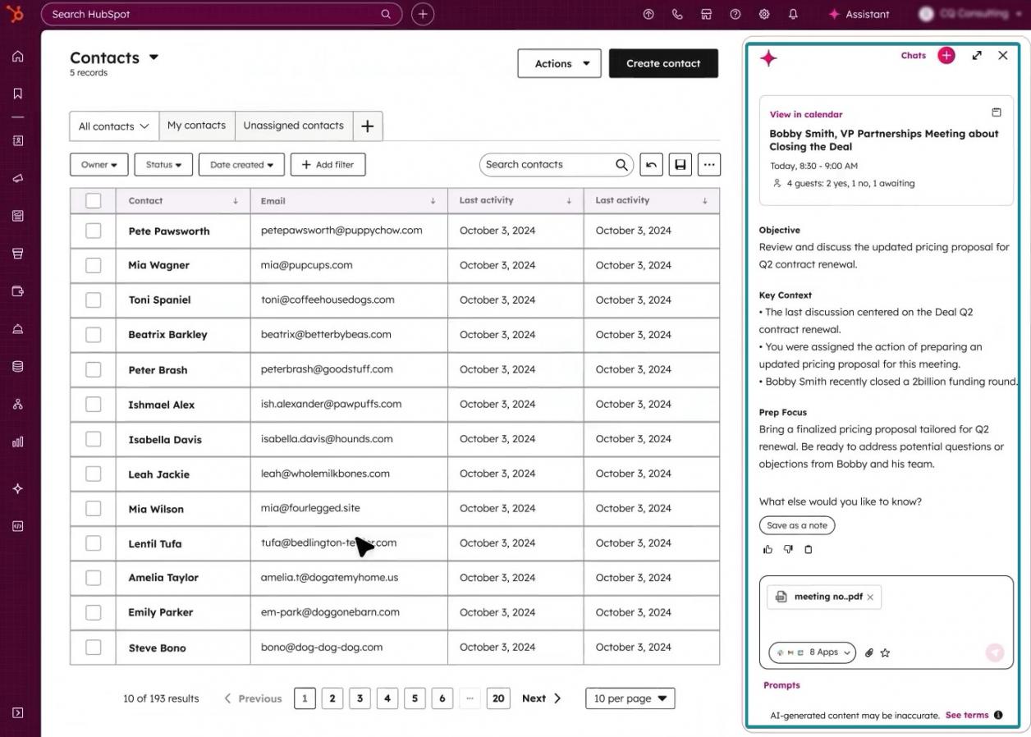Open the Owner filter dropdown
Viewport: 1031px width, 737px height.
[x=99, y=164]
